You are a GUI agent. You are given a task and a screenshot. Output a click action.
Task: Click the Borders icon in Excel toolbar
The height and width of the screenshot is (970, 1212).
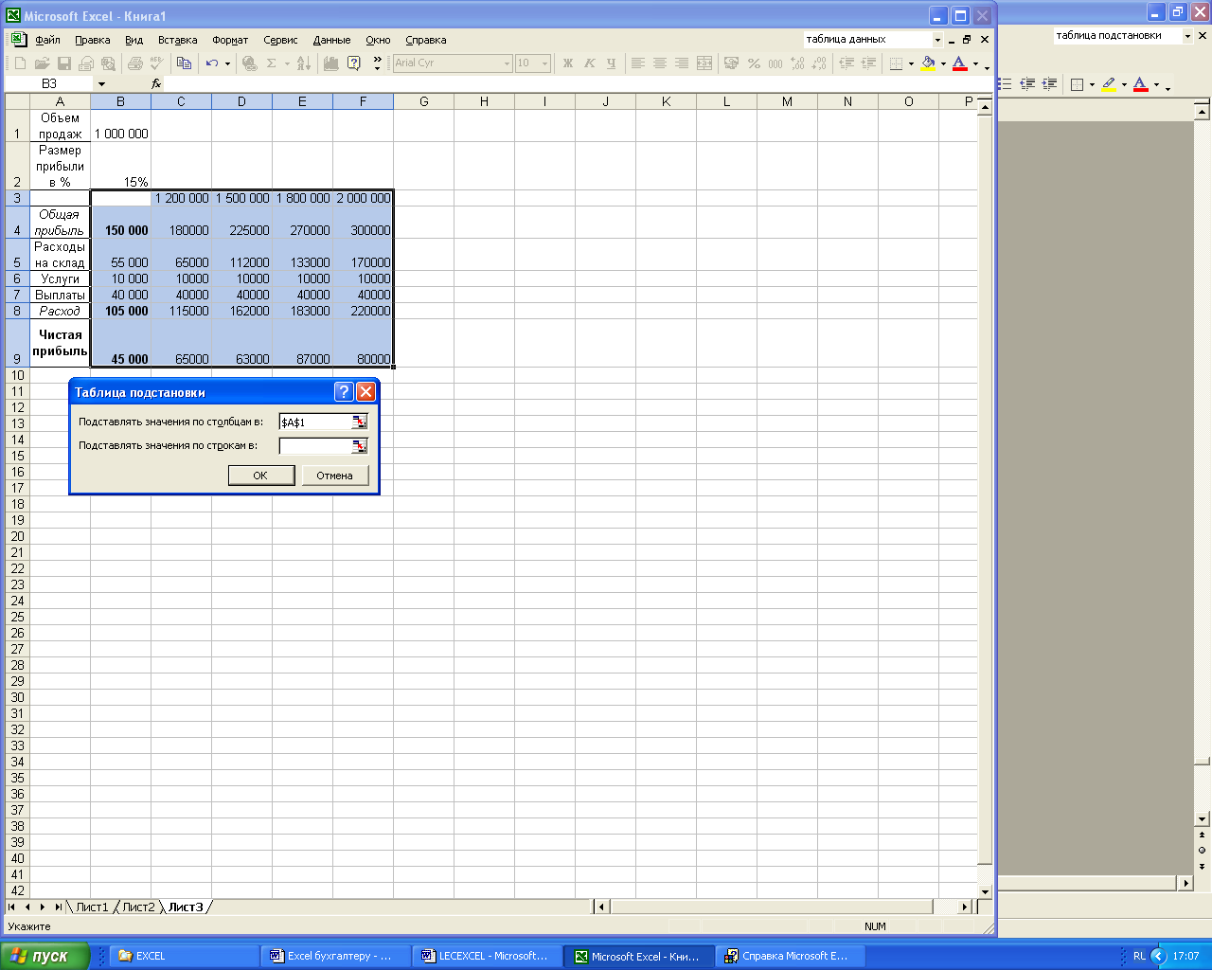(x=896, y=63)
